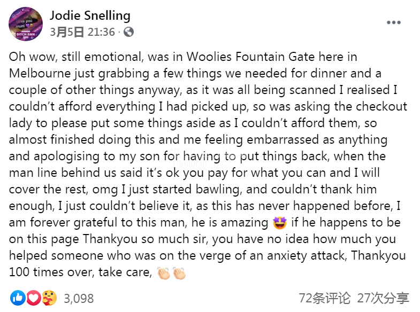The width and height of the screenshot is (420, 312).
Task: Click the star-struck emoji after 'amazing'
Action: click(280, 223)
